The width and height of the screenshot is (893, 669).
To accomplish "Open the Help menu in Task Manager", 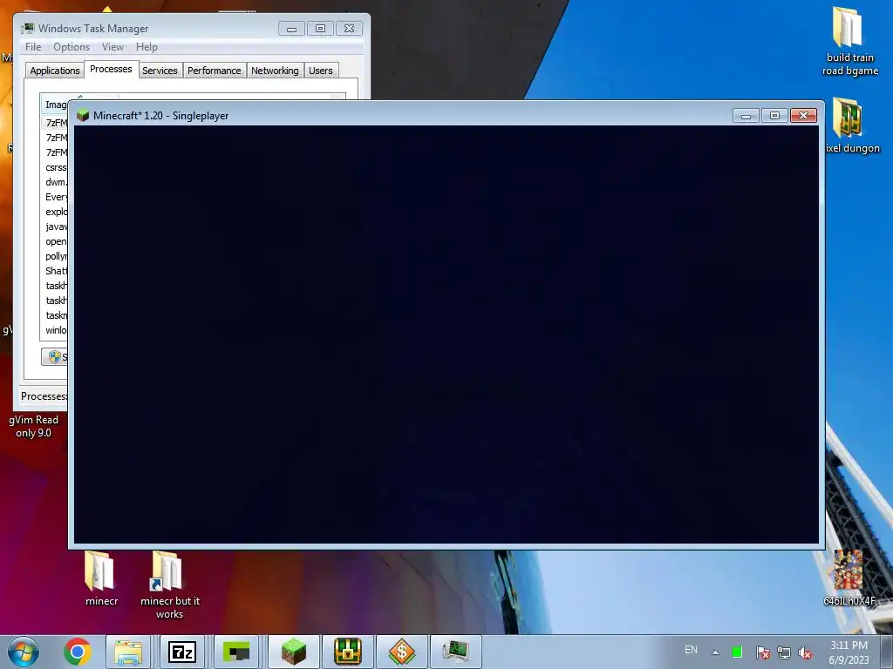I will point(147,47).
